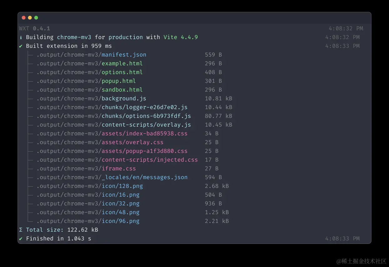Click the 2.21 kB size value
The height and width of the screenshot is (267, 389).
pyautogui.click(x=217, y=221)
